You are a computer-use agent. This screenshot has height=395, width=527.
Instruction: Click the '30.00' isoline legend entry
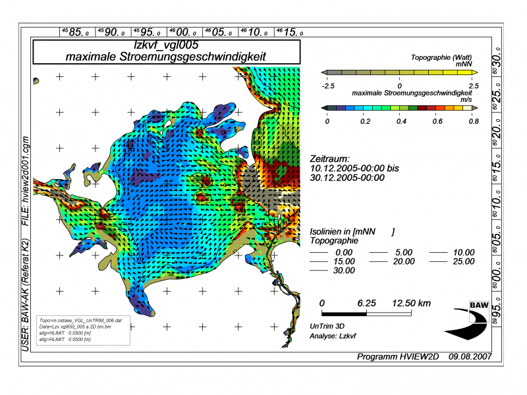click(x=333, y=271)
